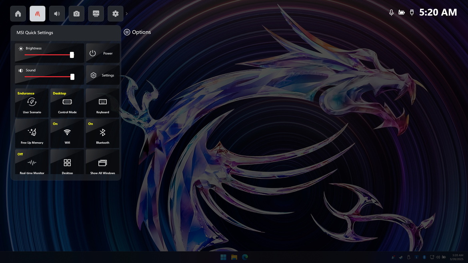Screen dimensions: 468x263
Task: Open the camera screenshot tab
Action: point(76,14)
